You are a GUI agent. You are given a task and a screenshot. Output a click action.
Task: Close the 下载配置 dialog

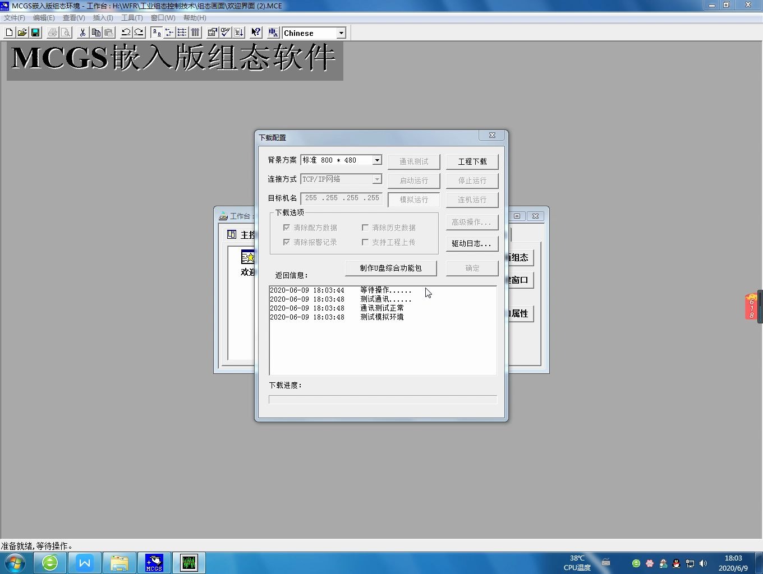(492, 135)
